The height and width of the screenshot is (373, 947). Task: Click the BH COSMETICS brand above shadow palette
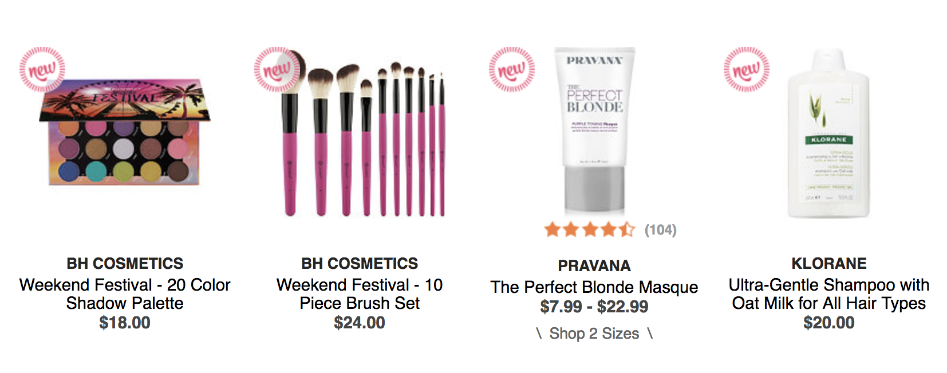pyautogui.click(x=125, y=264)
